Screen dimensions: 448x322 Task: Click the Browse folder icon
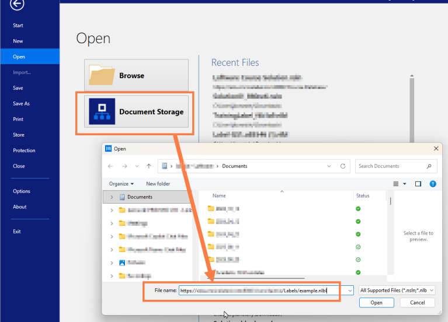click(102, 75)
